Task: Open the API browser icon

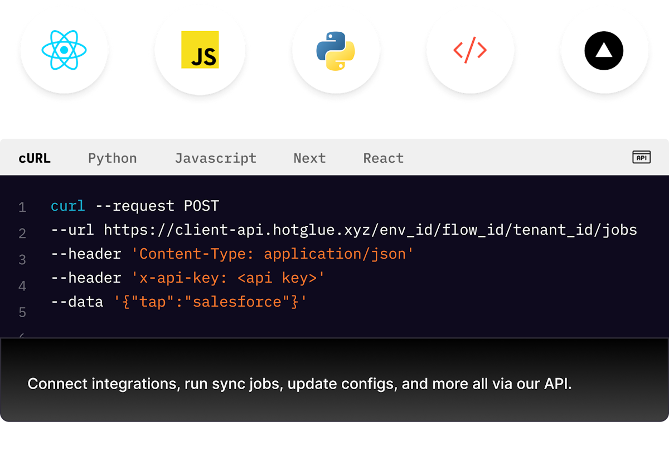Action: [641, 158]
